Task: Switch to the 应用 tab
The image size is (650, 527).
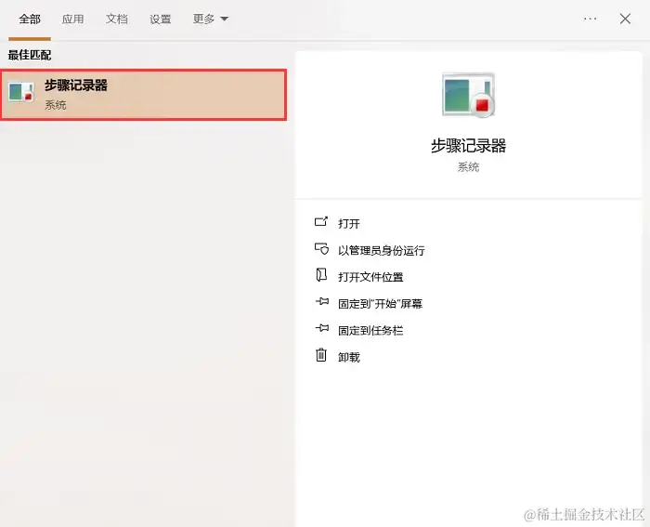Action: 73,20
